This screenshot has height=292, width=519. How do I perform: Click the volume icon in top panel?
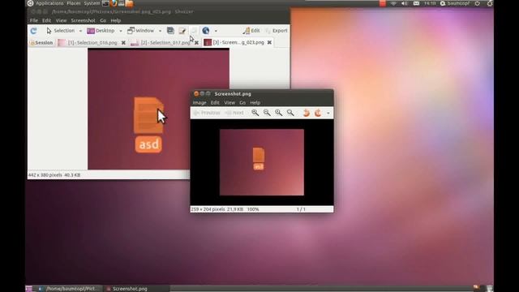405,3
